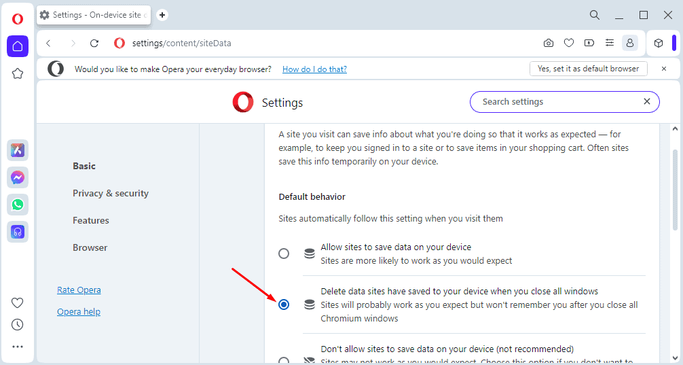The image size is (683, 365).
Task: Open battery saver toolbar icon
Action: [x=589, y=43]
